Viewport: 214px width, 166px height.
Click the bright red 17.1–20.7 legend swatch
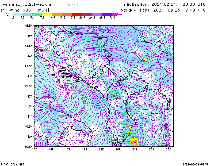(77, 14)
